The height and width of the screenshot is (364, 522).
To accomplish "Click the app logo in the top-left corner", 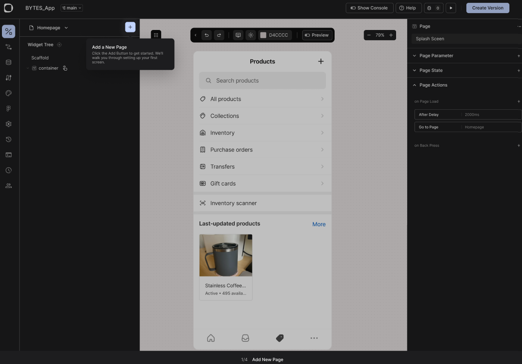I will click(x=8, y=8).
